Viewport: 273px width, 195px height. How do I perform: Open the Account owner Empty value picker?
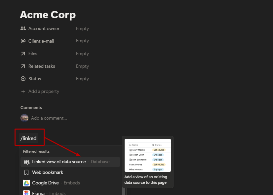(x=82, y=28)
